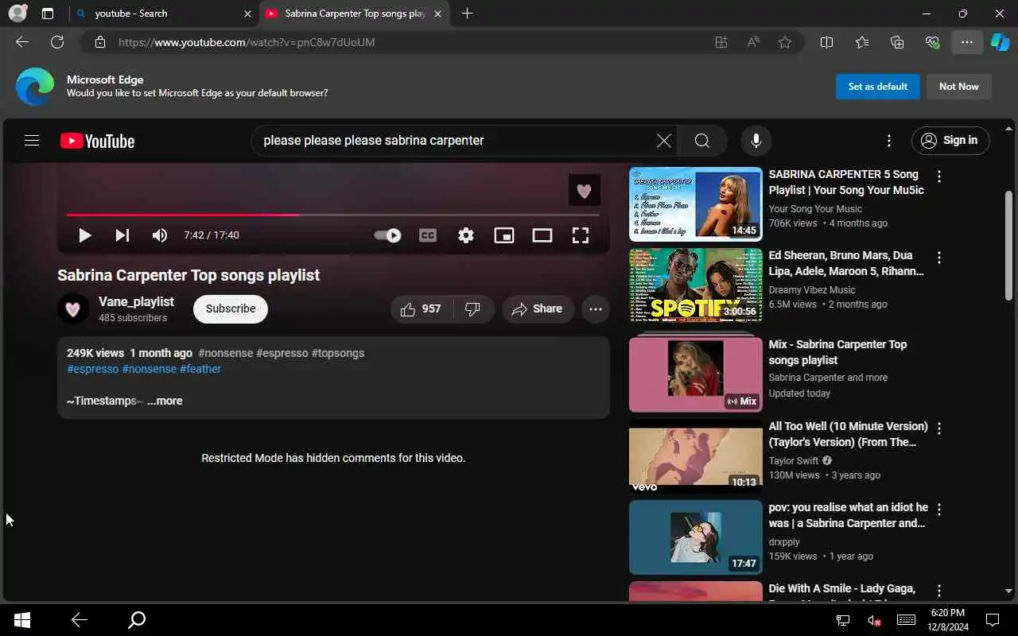Click the YouTube search magnifier button
Screen dimensions: 1018x636
click(701, 141)
